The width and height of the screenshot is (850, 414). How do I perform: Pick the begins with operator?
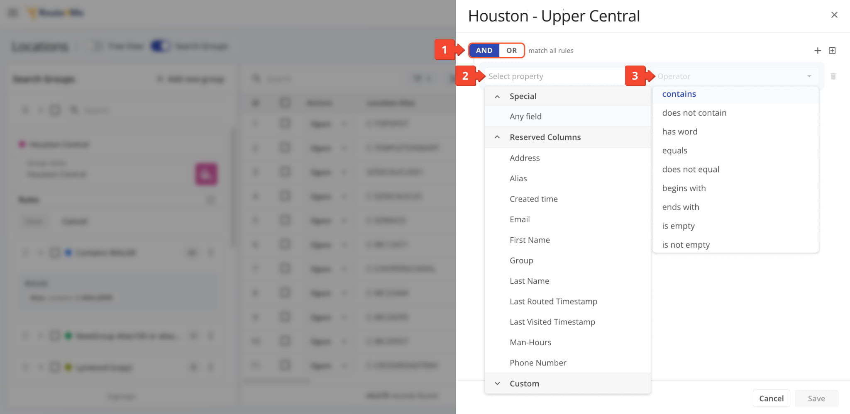point(735,188)
